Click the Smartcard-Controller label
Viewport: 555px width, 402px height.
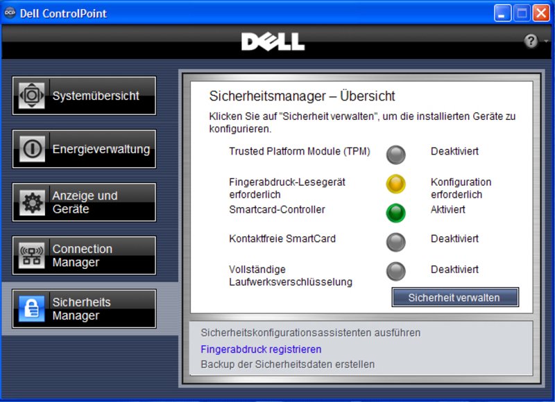click(x=277, y=209)
